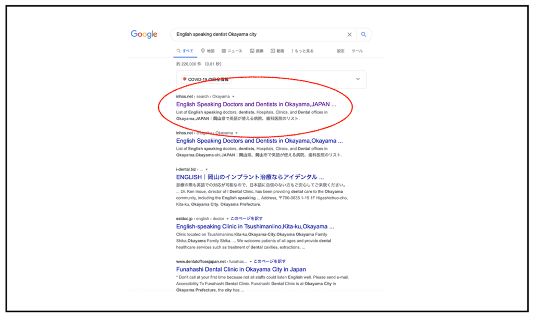Open dropdown arrow beside i-dental.biz URL
Screen dimensions: 534x317
207,169
